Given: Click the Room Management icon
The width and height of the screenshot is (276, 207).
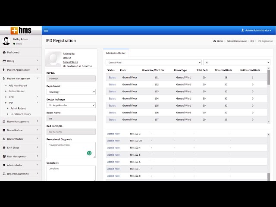Looking at the screenshot, I should [x=4, y=122].
